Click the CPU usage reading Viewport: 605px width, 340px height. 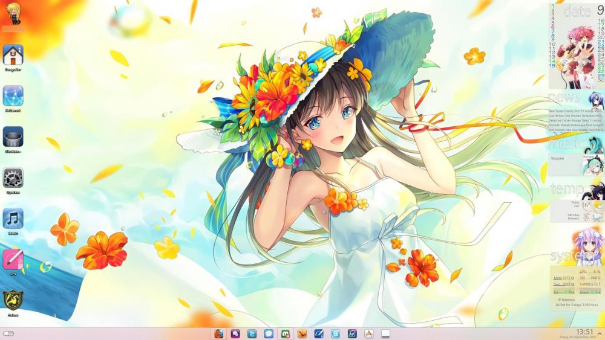click(x=590, y=272)
